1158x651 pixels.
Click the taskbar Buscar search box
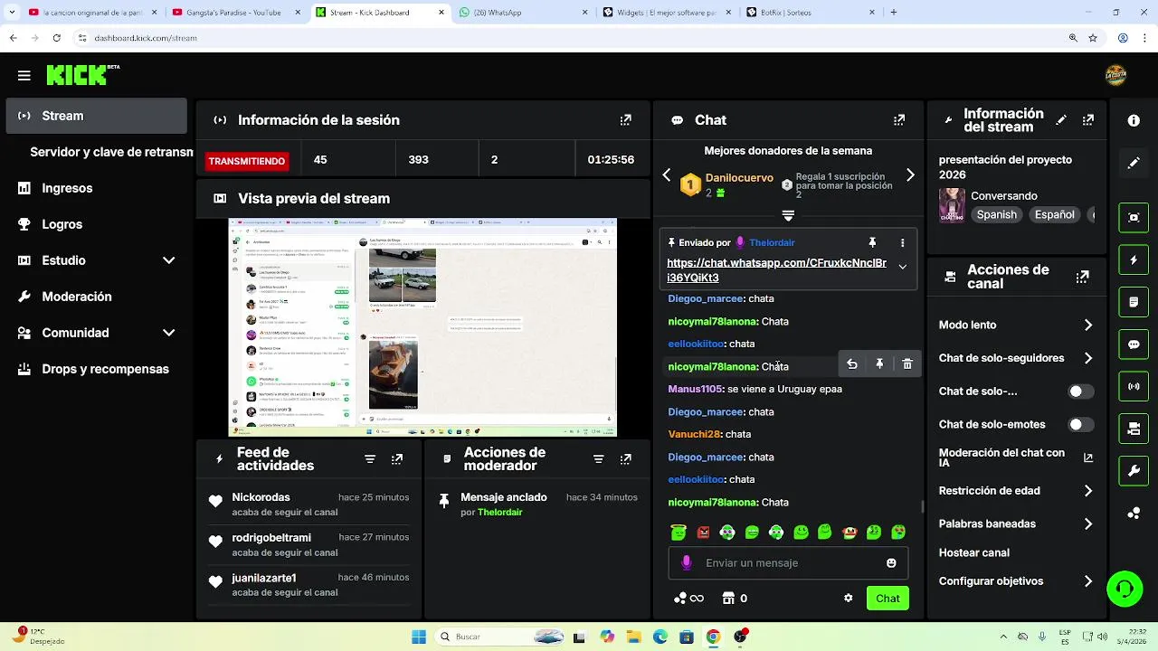[500, 637]
